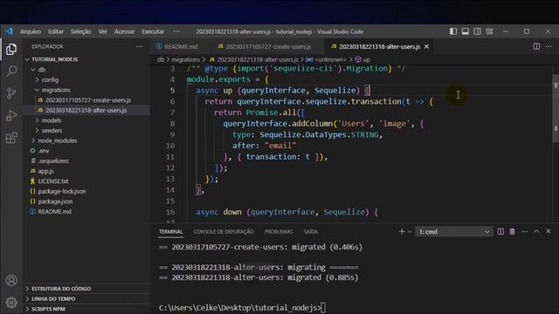
Task: Open the Manage gear settings icon
Action: tap(11, 303)
